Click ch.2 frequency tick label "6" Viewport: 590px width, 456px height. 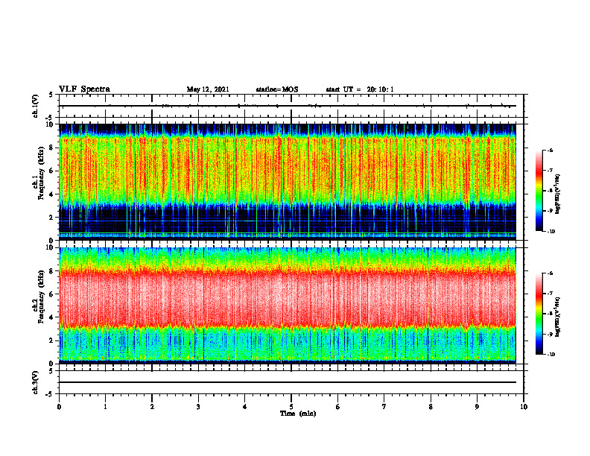(52, 294)
